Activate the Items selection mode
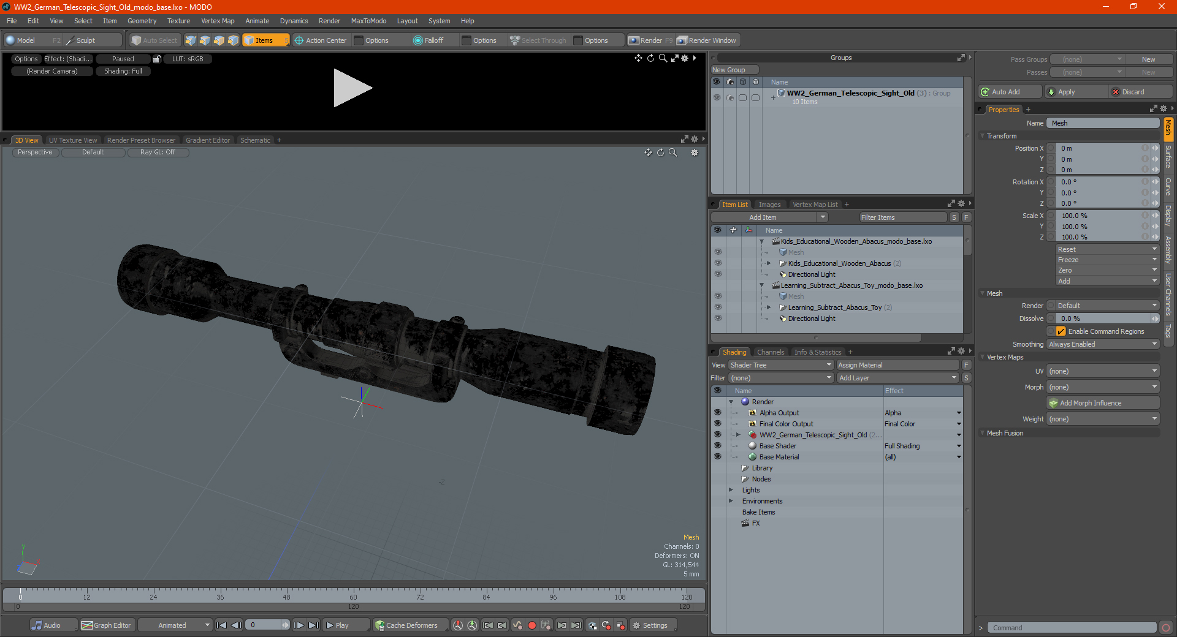 [265, 40]
